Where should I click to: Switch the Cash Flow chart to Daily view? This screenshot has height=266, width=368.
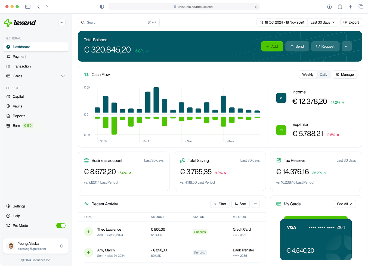tap(323, 74)
